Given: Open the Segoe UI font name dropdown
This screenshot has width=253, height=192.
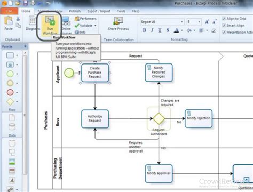Looking at the screenshot, I should [181, 22].
